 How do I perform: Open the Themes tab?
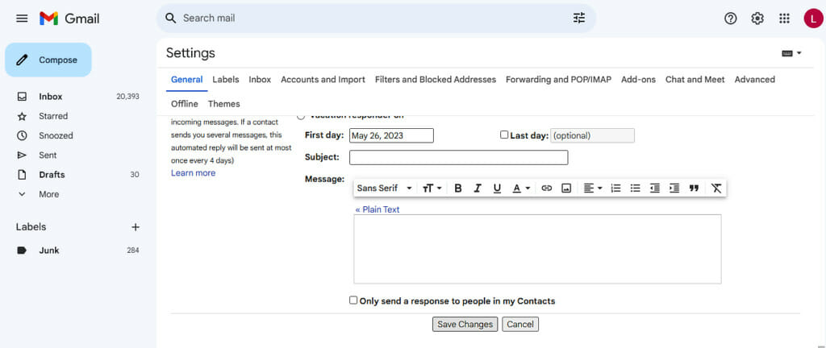tap(224, 104)
